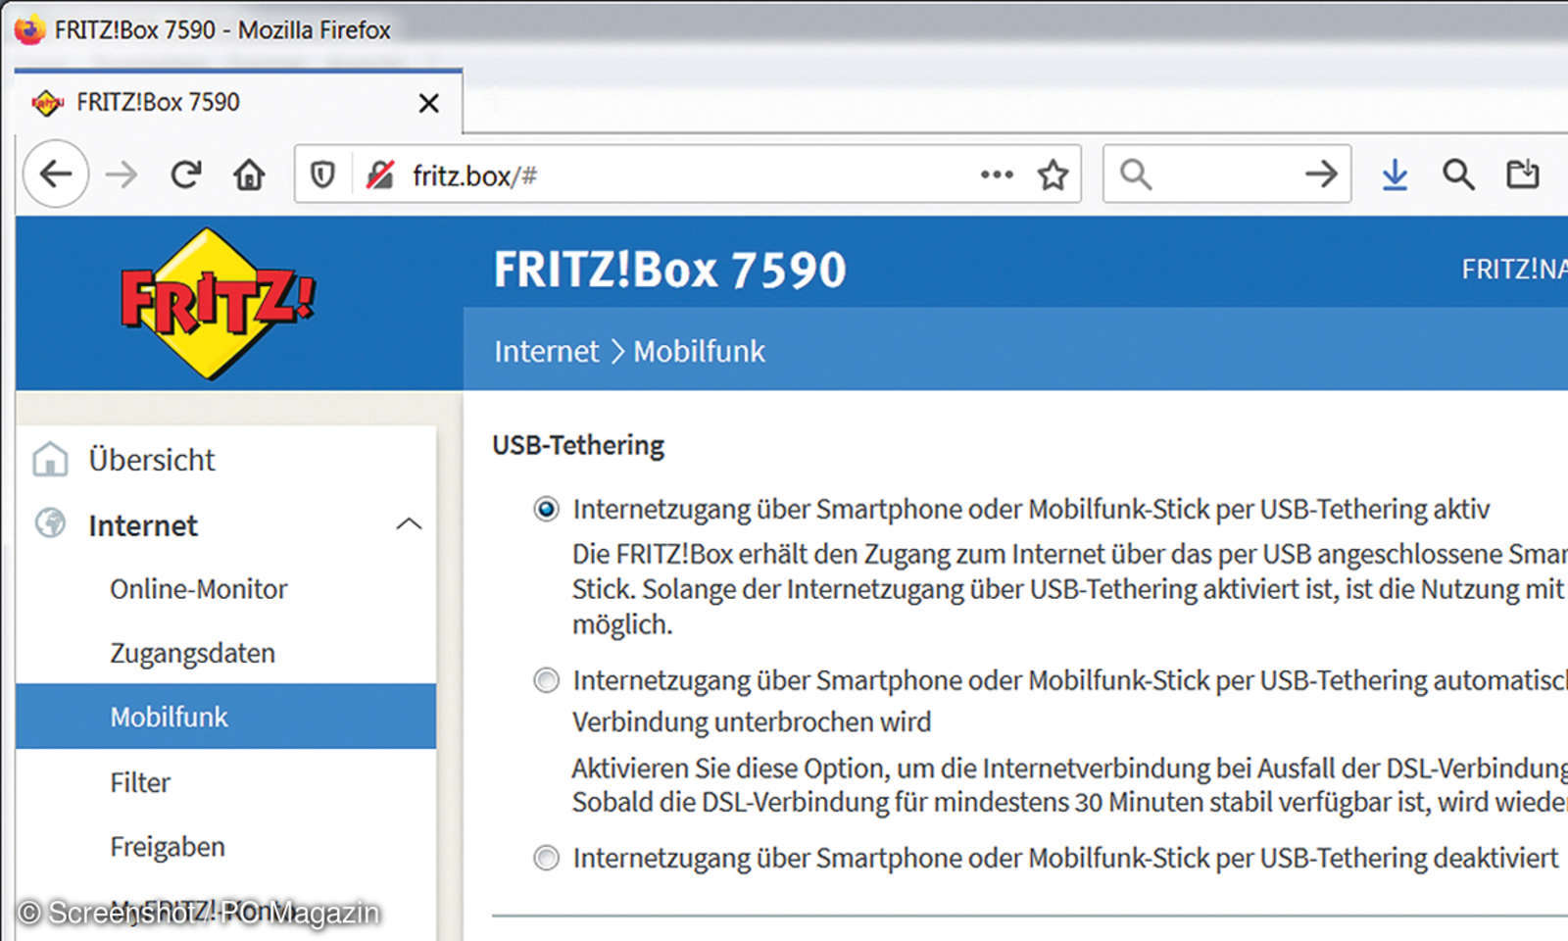Click the tracking protection shield icon
The image size is (1568, 941).
323,173
